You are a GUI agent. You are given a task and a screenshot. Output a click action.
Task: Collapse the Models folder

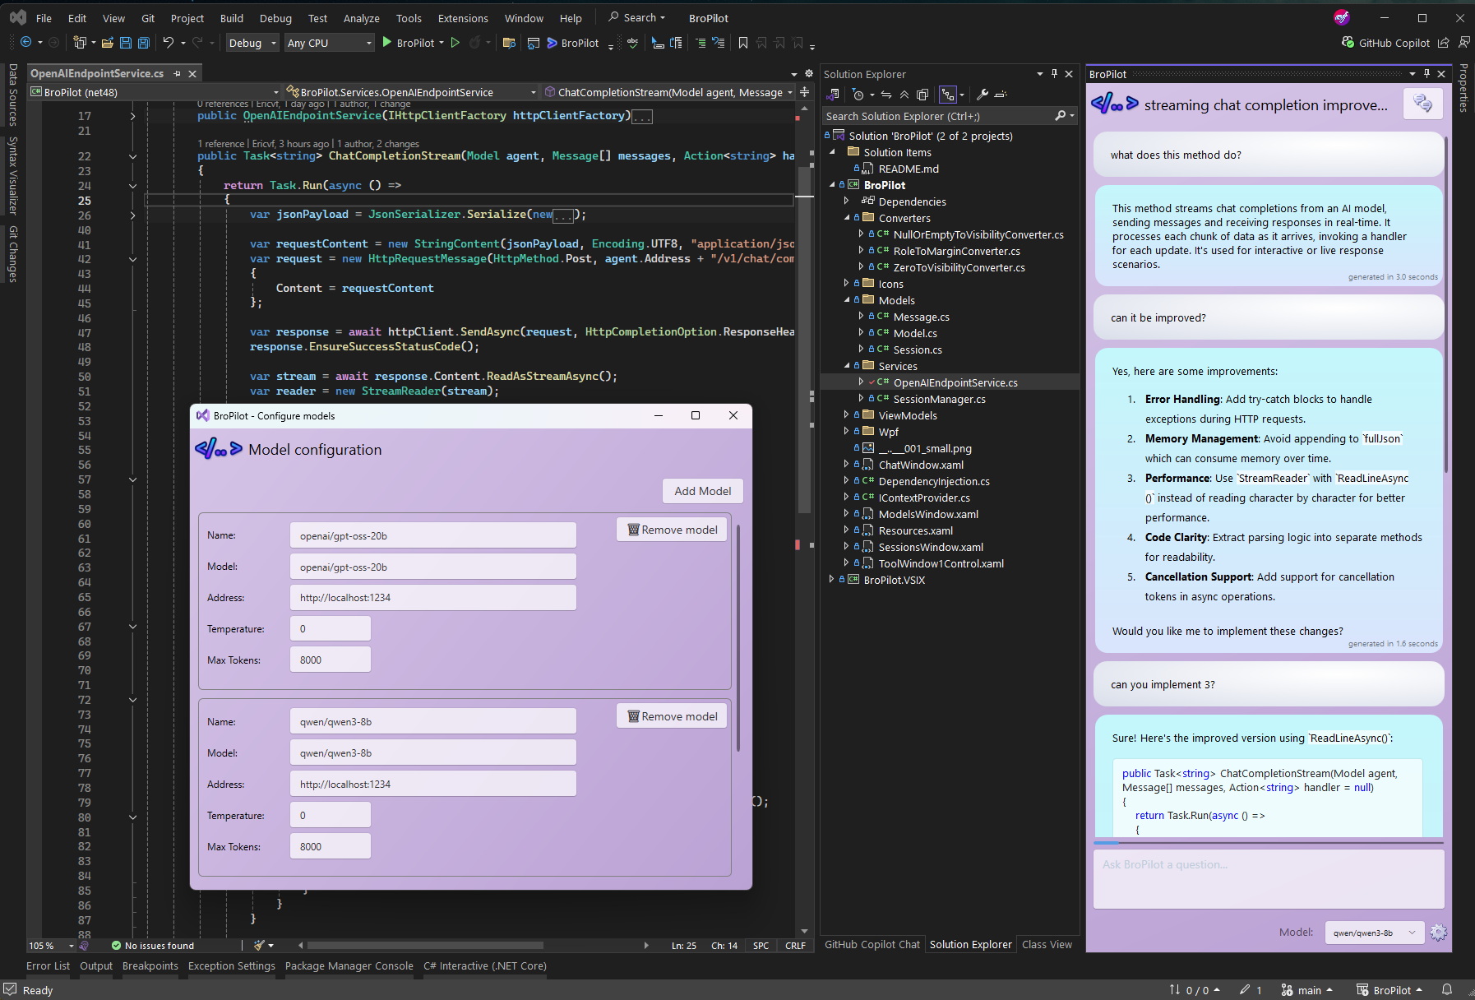[846, 300]
